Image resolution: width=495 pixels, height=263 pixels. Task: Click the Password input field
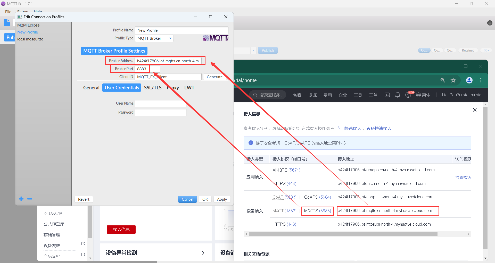[160, 112]
